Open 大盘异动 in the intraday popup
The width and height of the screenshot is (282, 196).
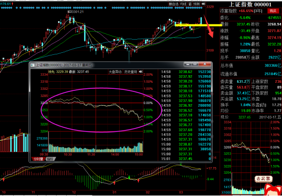tap(115, 72)
